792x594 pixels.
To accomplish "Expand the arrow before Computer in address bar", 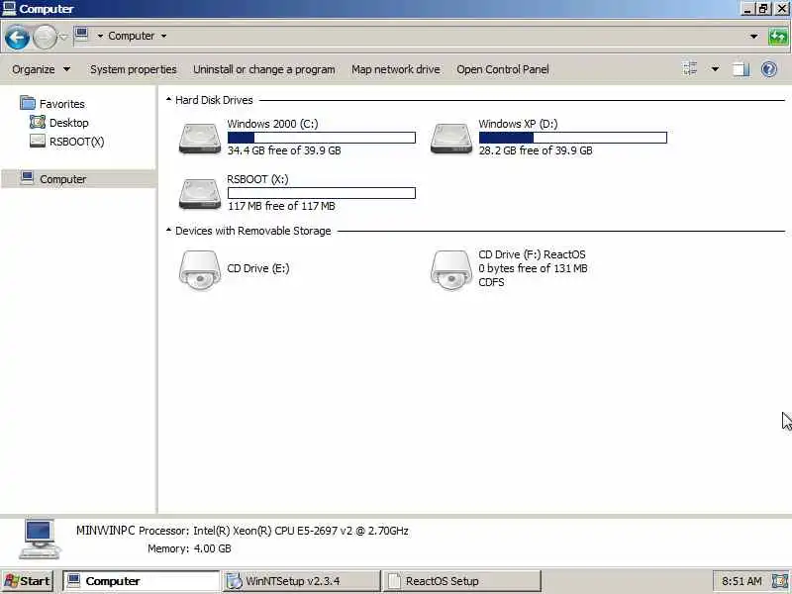I will (x=100, y=36).
